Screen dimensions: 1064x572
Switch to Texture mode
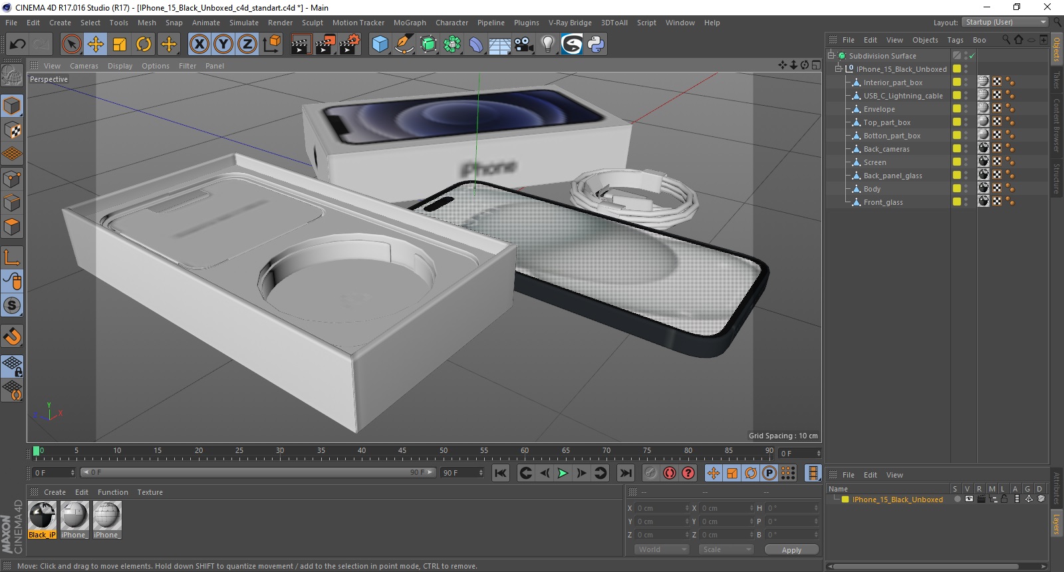[12, 130]
